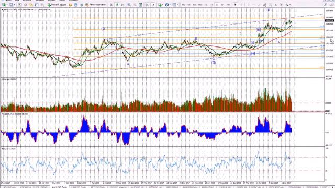335x188 pixels.
Task: Open the Terminal panel
Action: tap(37, 5)
